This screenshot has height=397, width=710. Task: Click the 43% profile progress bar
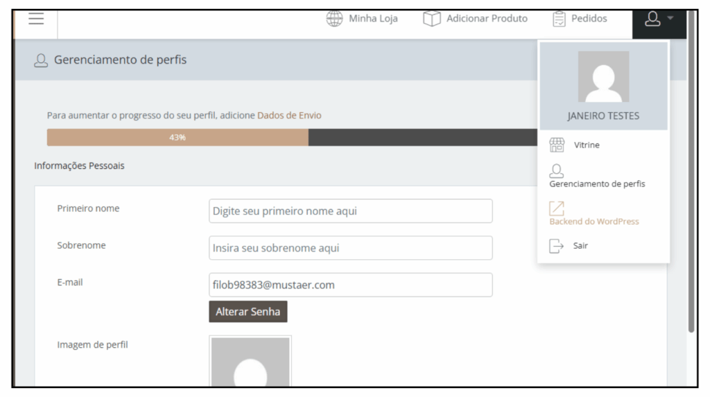click(x=177, y=137)
